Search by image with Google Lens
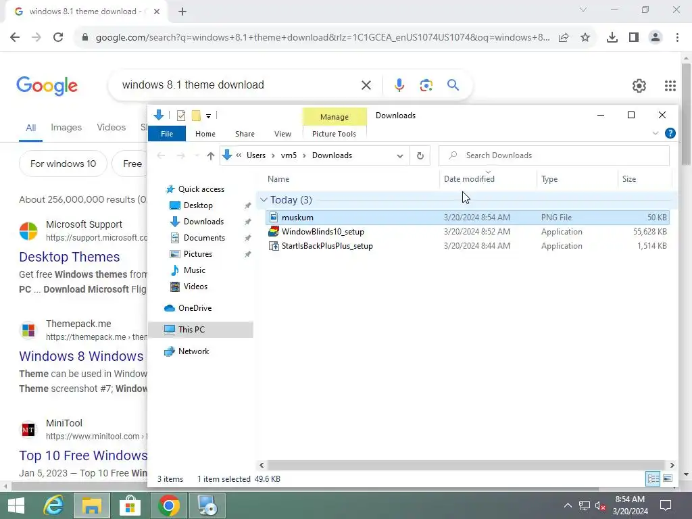Image resolution: width=692 pixels, height=519 pixels. (426, 85)
